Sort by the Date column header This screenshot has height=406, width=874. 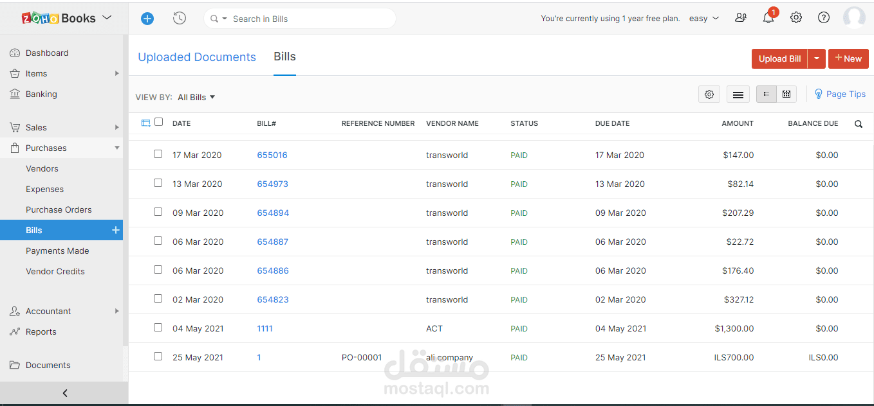pos(181,123)
